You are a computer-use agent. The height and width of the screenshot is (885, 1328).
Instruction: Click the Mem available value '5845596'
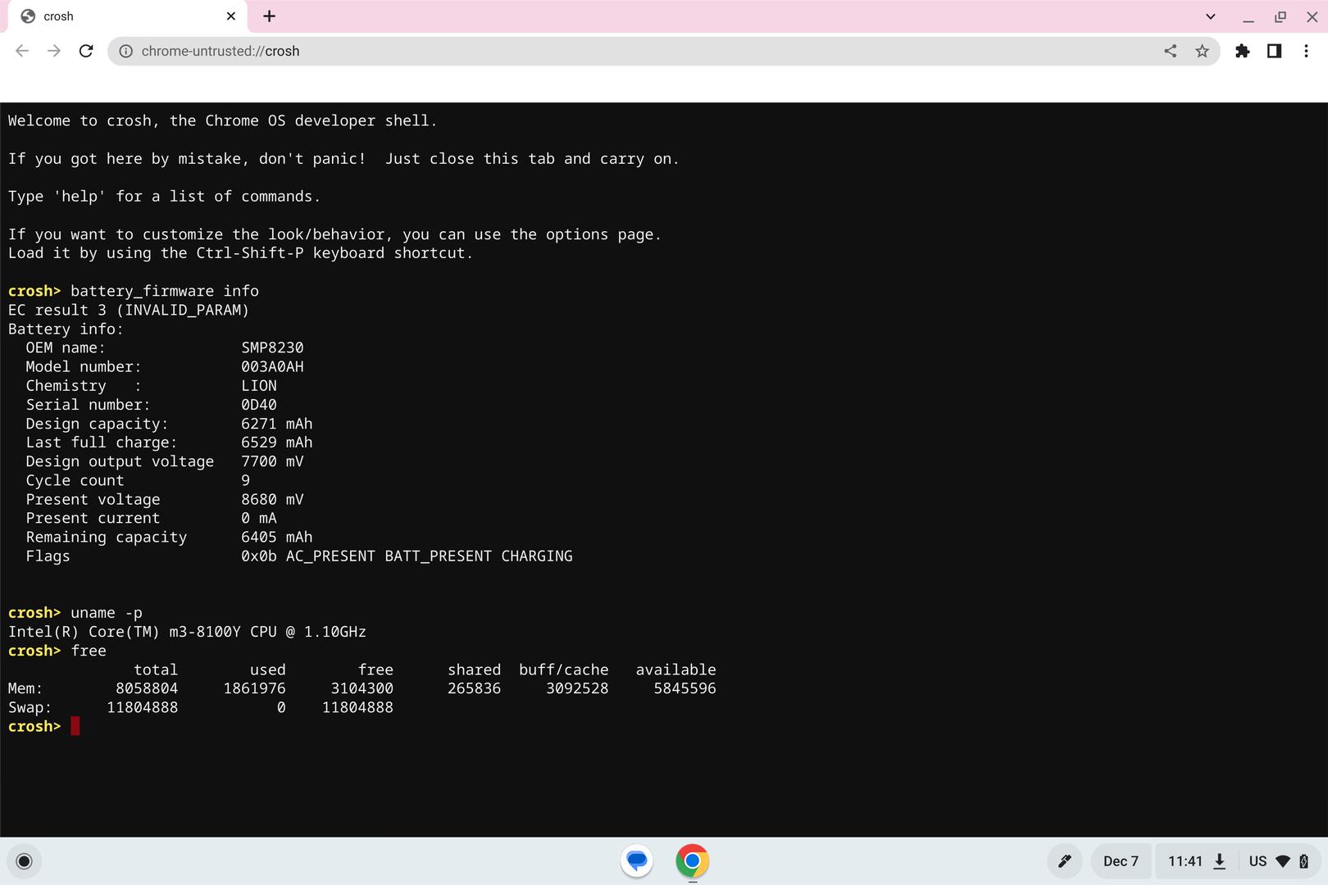[x=684, y=688]
